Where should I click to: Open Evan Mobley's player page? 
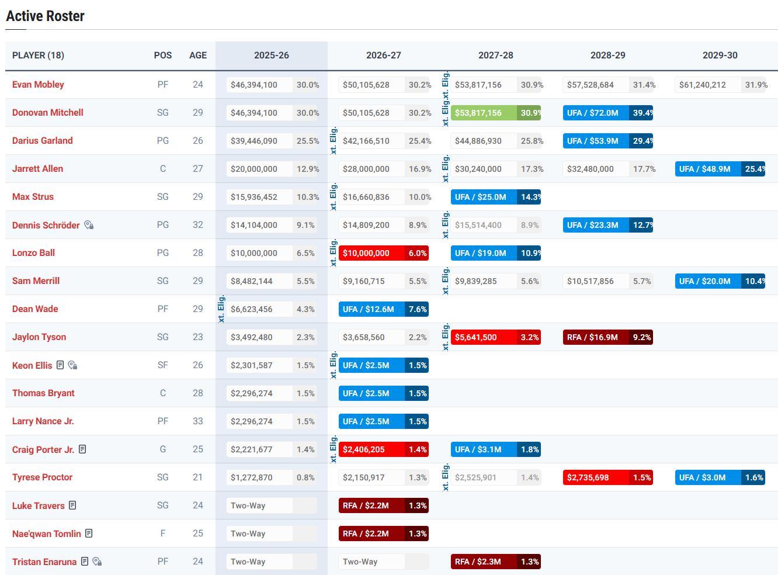tap(38, 85)
